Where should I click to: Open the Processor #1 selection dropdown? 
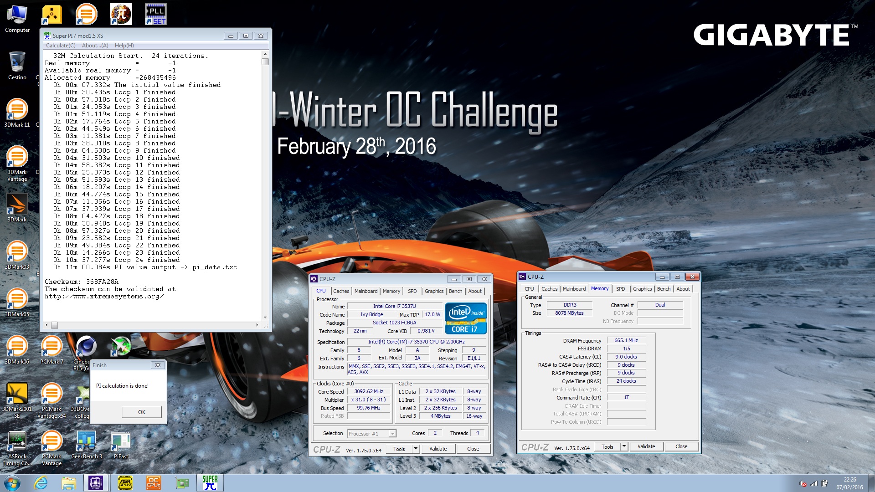pyautogui.click(x=372, y=433)
